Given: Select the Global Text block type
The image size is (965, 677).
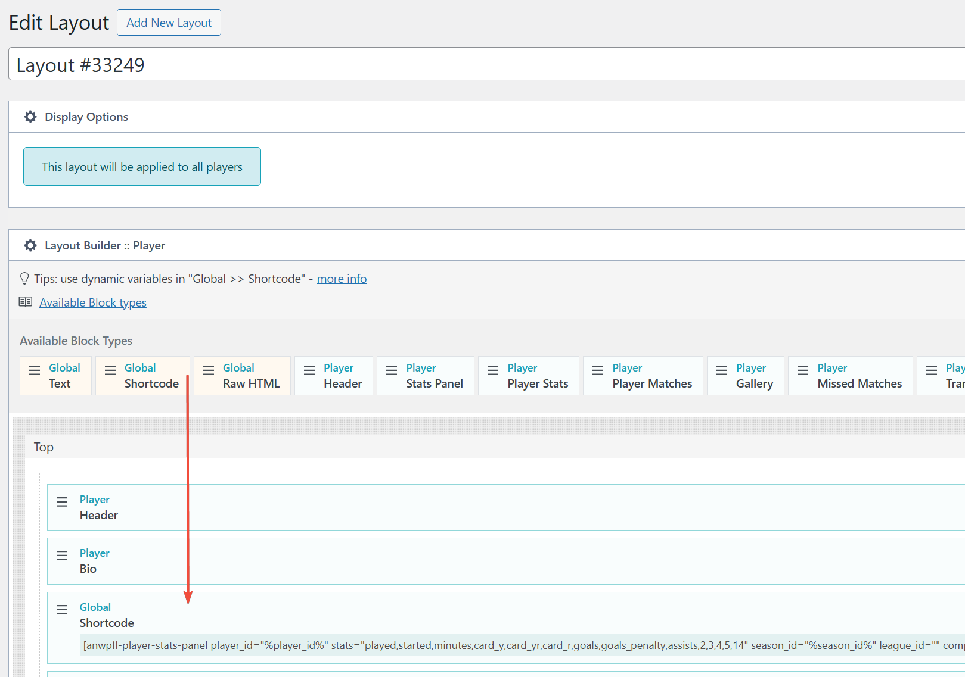Looking at the screenshot, I should pyautogui.click(x=56, y=376).
